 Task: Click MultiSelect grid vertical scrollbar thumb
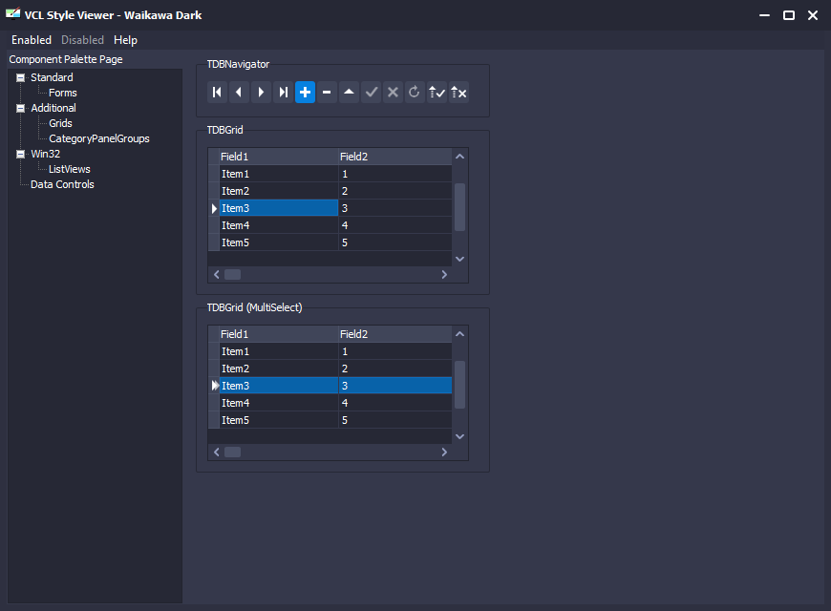click(460, 385)
